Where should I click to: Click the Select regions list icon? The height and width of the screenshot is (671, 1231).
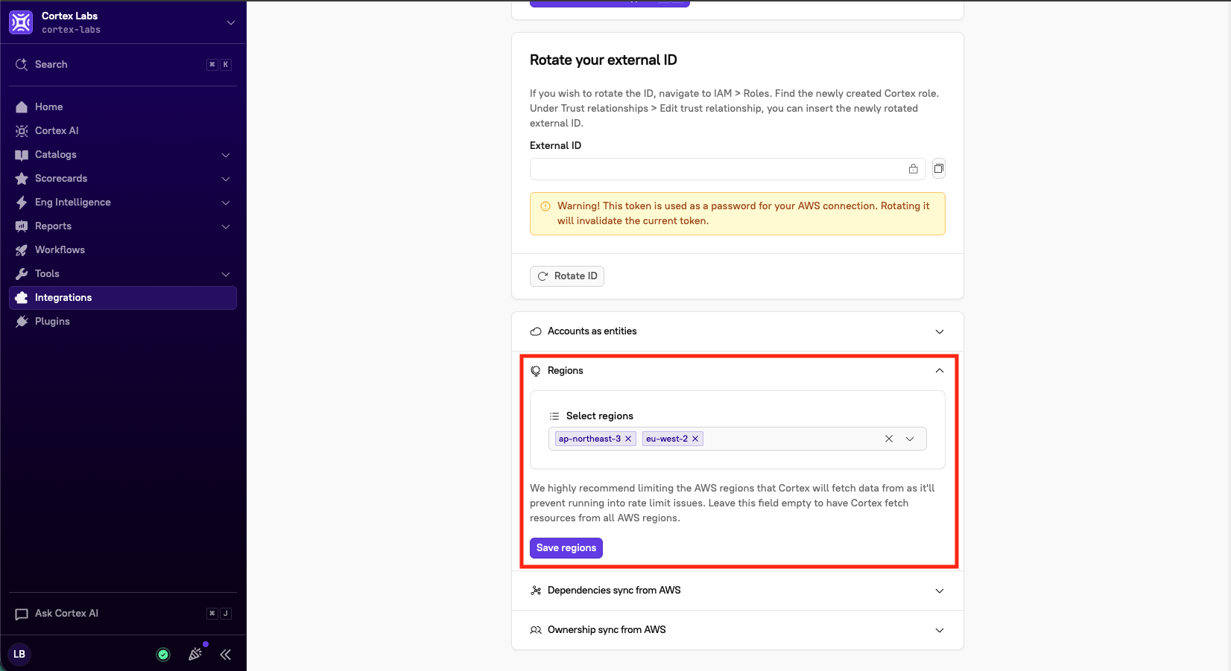554,416
